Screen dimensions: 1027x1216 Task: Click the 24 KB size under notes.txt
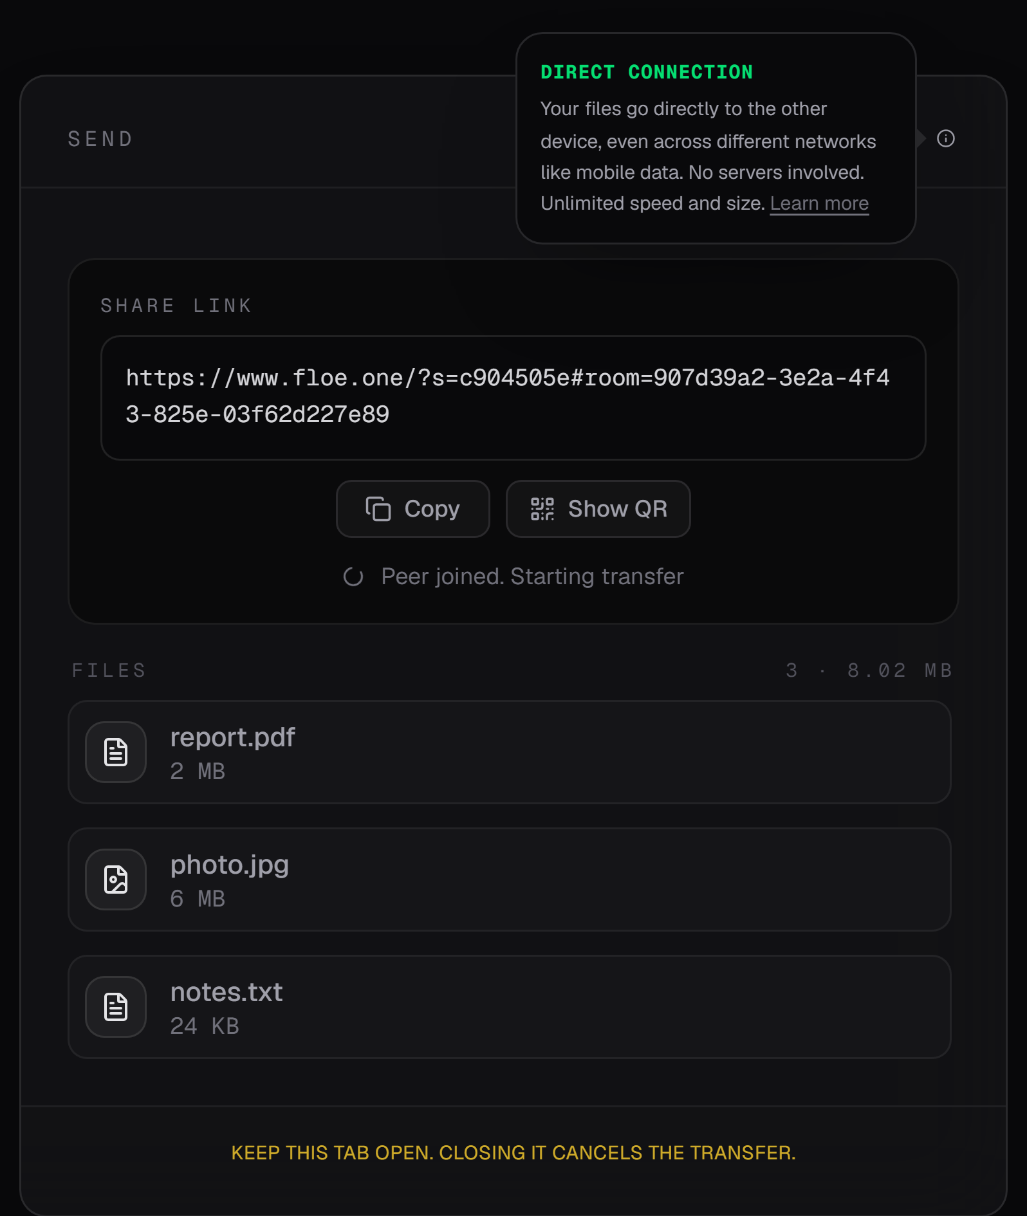205,1026
